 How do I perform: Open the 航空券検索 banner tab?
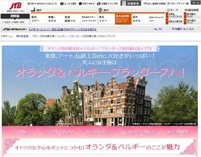point(178,132)
